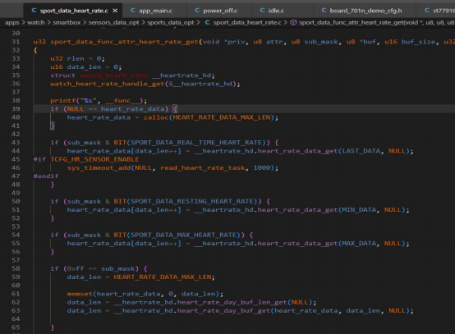455x334 pixels.
Task: Click 'MAX_DATA' argument on line 55
Action: (359, 244)
